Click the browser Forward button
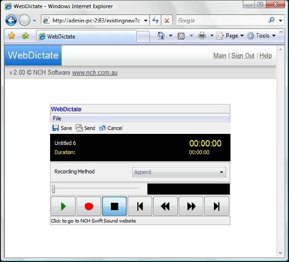 (x=25, y=20)
